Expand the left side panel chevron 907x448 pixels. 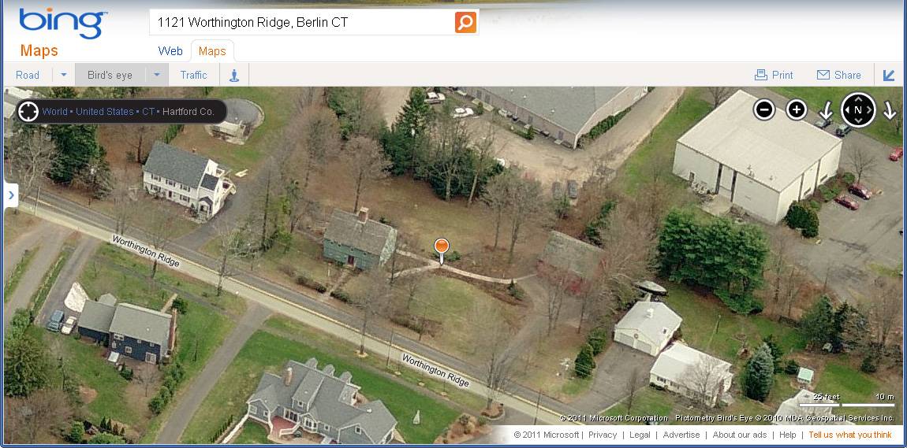(x=11, y=195)
